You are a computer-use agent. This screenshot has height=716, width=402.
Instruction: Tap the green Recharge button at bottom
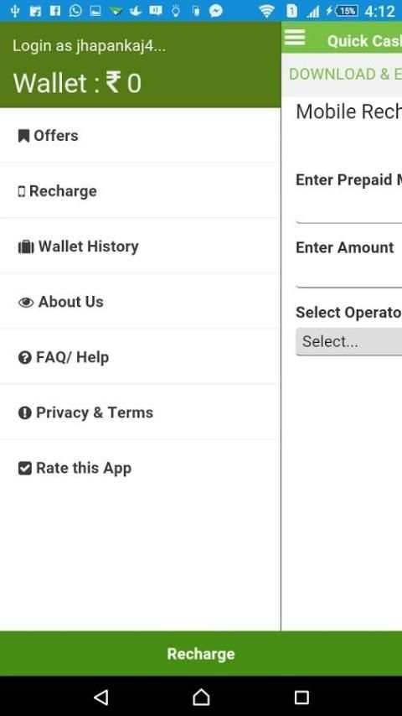pyautogui.click(x=201, y=653)
